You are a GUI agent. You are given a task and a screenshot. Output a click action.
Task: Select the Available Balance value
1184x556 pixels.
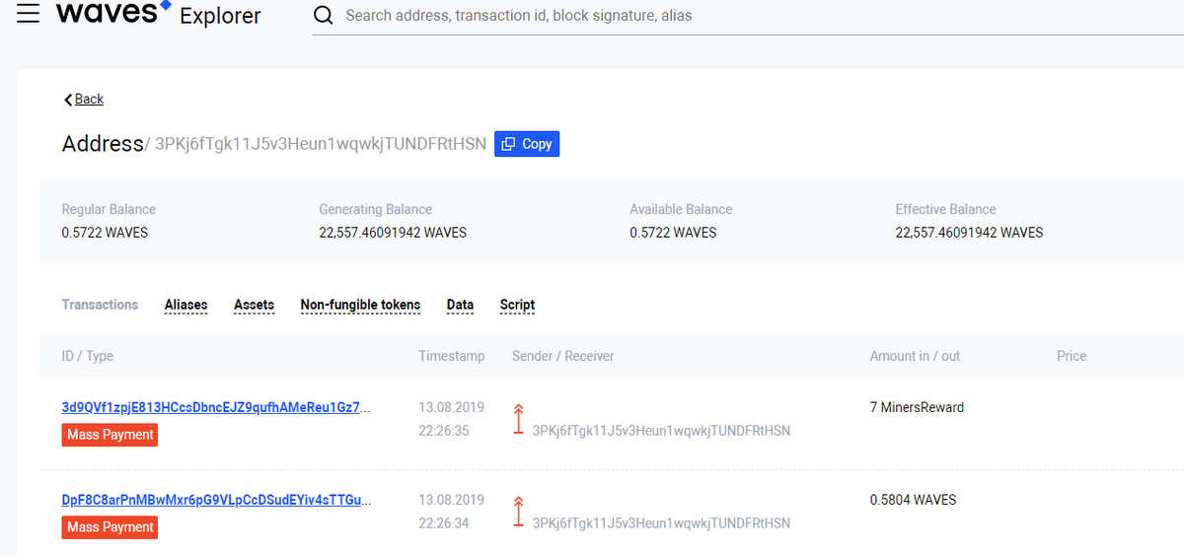(673, 233)
